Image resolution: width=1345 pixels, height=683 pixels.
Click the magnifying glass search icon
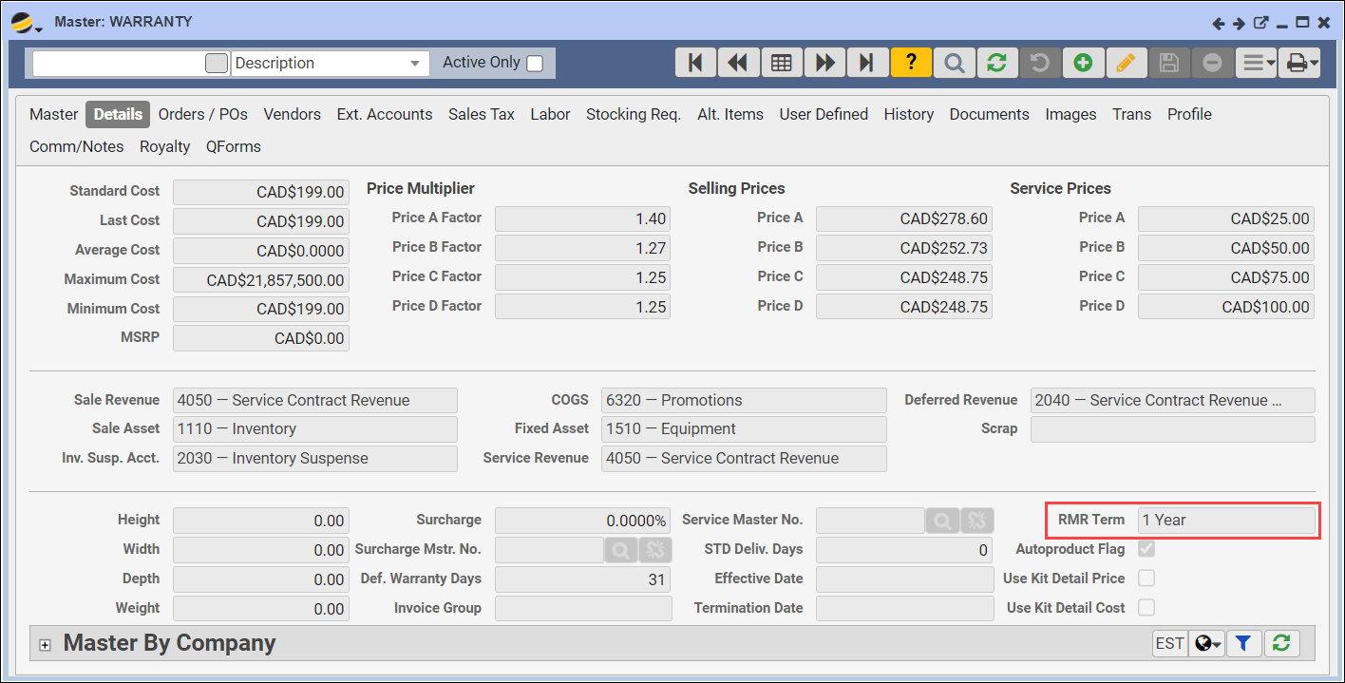[954, 63]
